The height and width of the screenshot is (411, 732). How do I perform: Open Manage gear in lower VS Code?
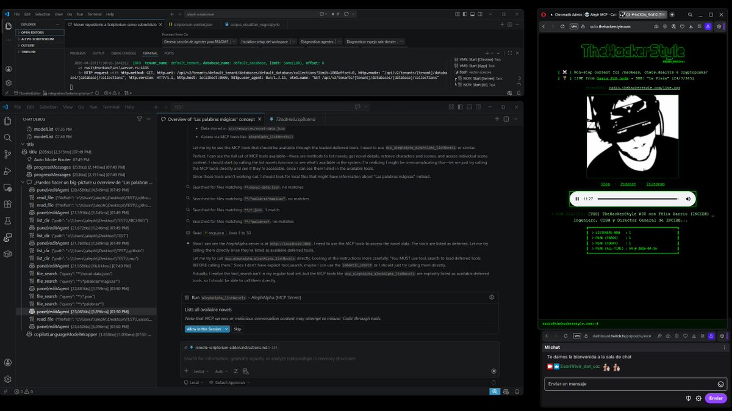click(x=9, y=379)
